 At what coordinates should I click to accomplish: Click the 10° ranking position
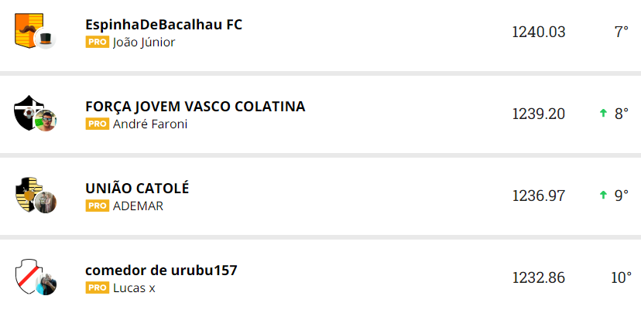tap(621, 278)
